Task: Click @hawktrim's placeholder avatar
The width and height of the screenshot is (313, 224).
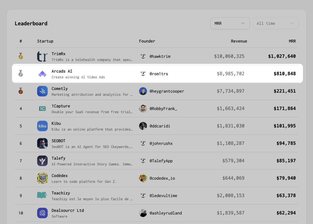Action: 143,56
